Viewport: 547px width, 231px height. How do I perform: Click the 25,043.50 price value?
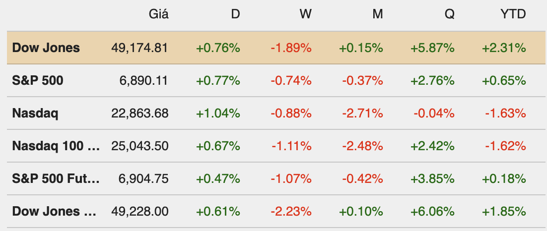point(140,146)
